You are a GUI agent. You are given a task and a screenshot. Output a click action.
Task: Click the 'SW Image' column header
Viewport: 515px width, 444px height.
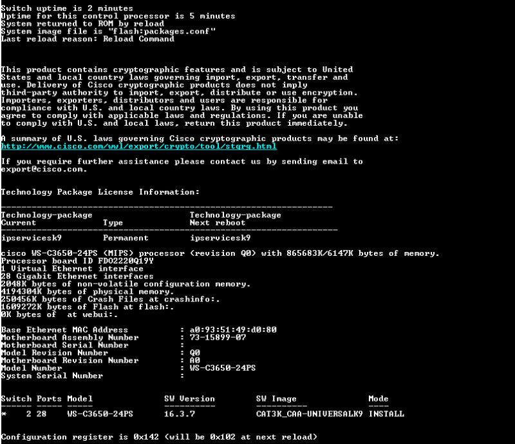click(x=276, y=399)
